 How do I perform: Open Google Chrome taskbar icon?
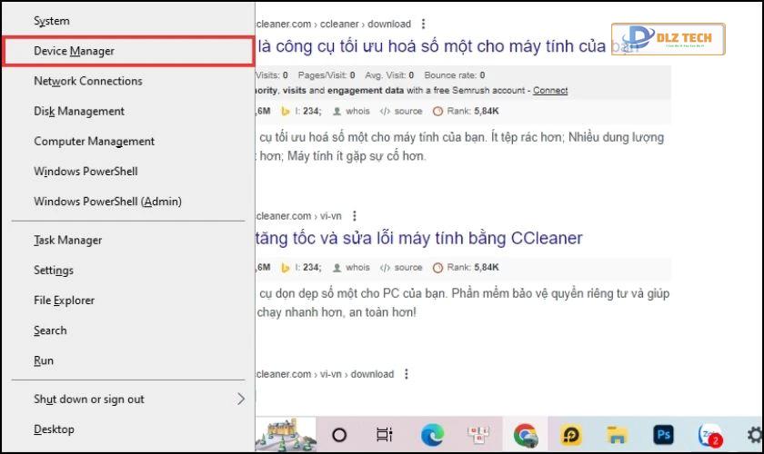(x=526, y=435)
